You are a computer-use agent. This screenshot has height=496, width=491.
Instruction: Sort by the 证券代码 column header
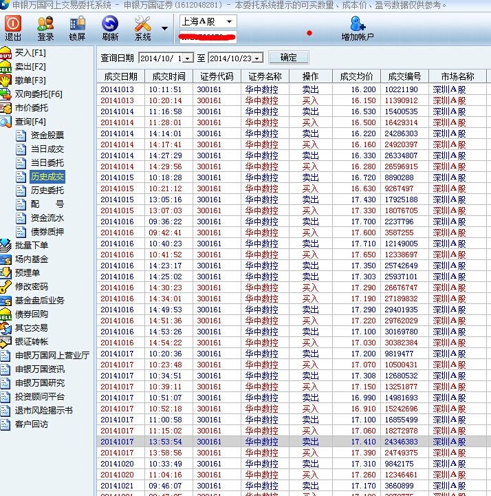pos(217,76)
